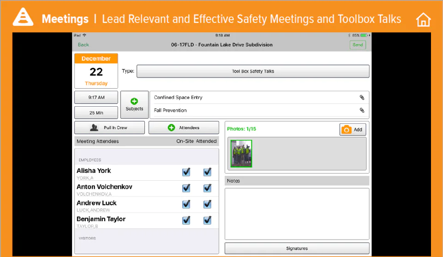Image resolution: width=443 pixels, height=257 pixels.
Task: Toggle Attended checkbox for Andrew Luck
Action: (x=207, y=204)
